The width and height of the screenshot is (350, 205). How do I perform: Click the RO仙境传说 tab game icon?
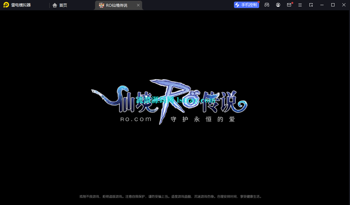(x=101, y=5)
